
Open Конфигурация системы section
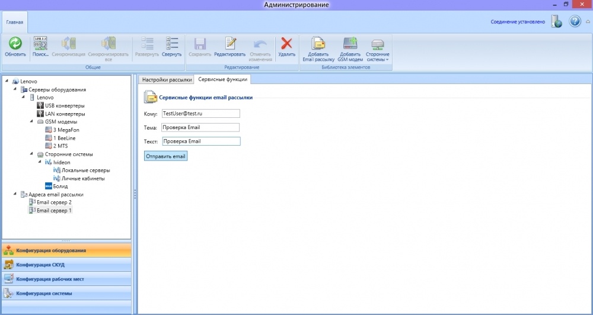click(66, 294)
